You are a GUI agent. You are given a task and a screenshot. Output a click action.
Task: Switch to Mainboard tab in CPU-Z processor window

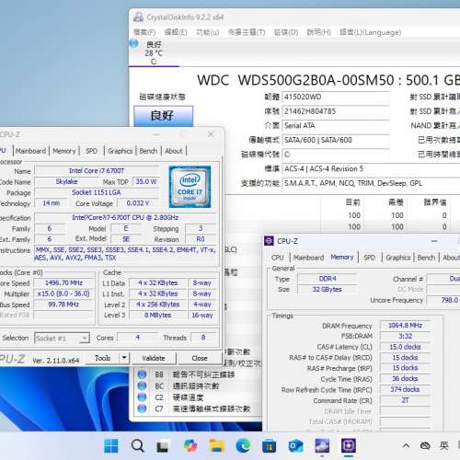(30, 151)
